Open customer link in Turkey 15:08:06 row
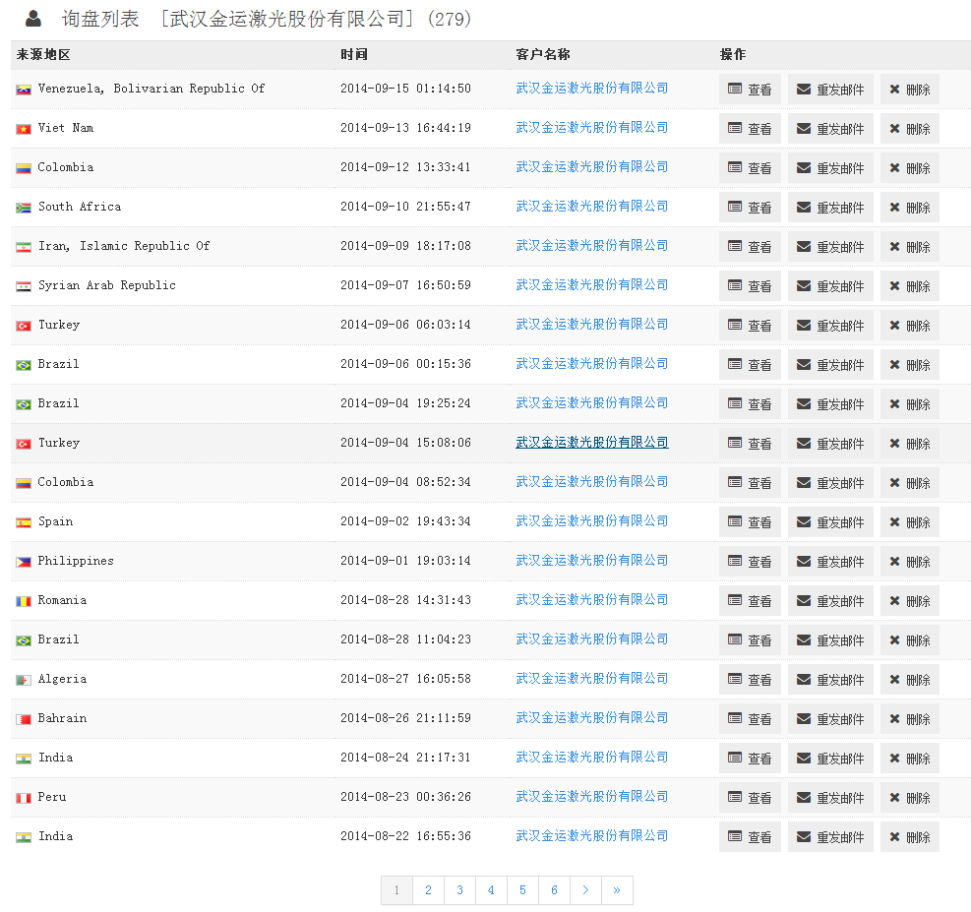 591,443
